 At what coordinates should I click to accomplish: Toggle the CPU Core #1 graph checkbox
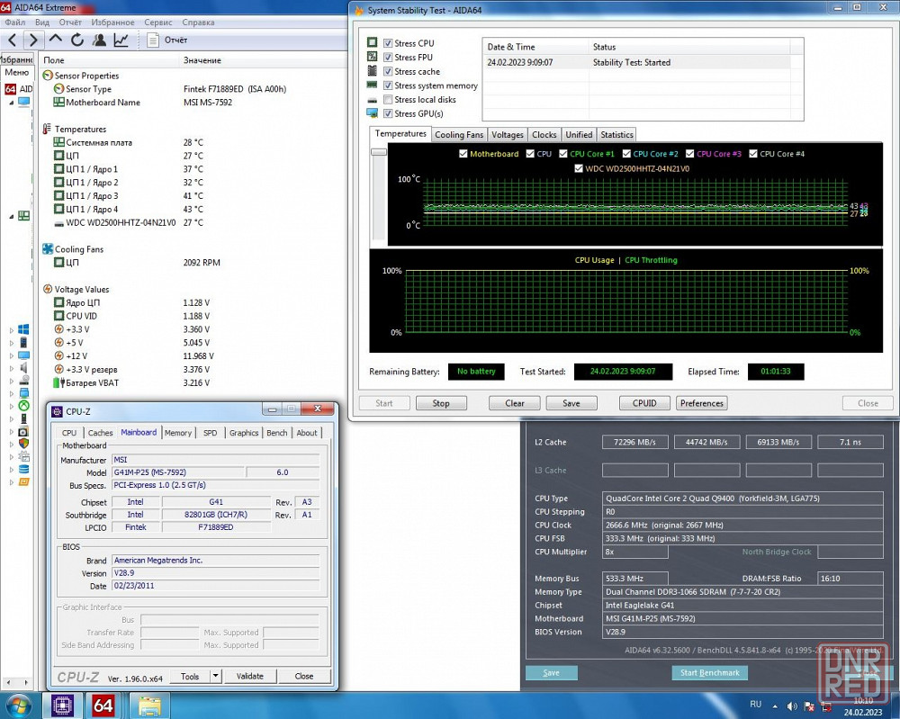coord(563,154)
